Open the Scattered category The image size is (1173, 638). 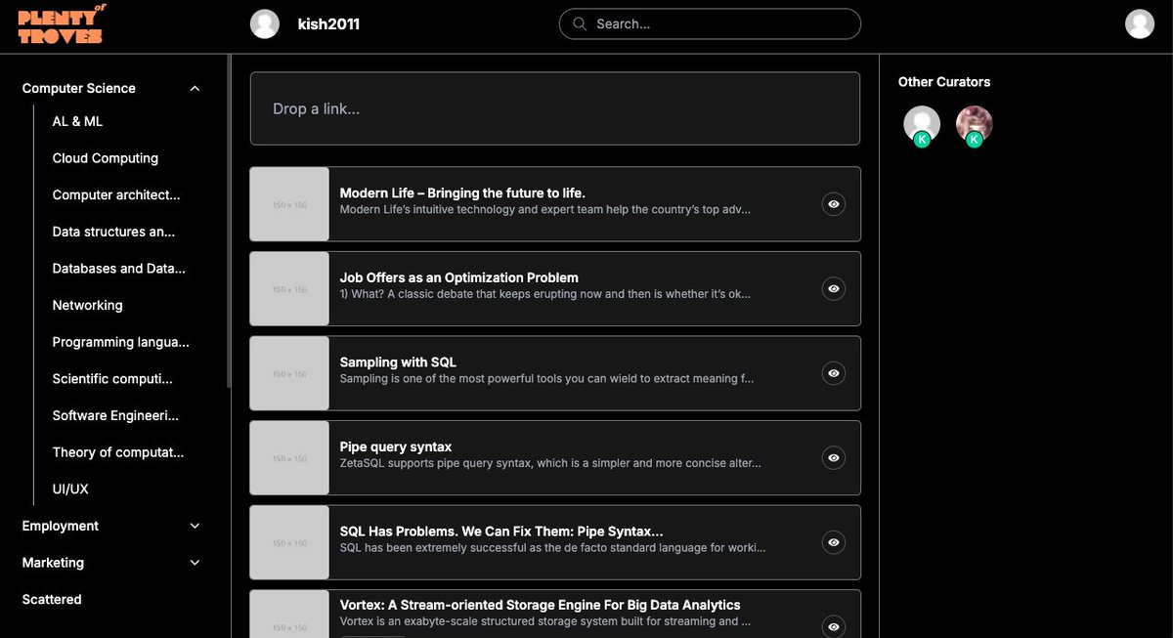tap(51, 599)
